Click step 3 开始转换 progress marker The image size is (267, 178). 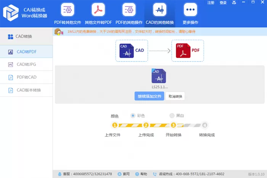pyautogui.click(x=173, y=125)
